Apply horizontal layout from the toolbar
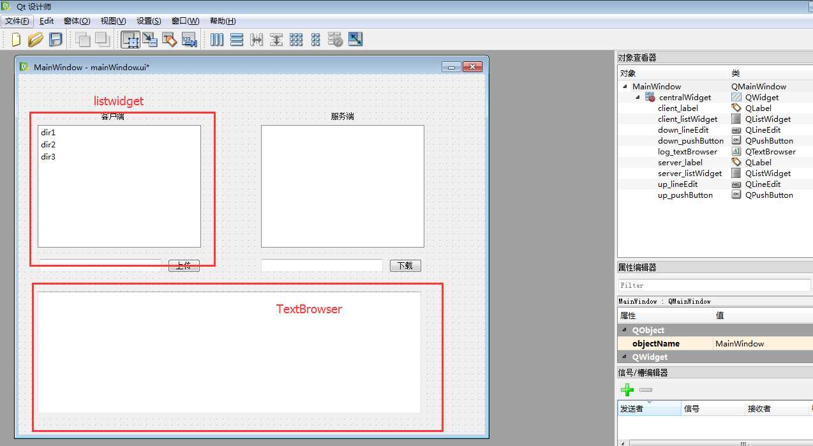This screenshot has height=446, width=813. [217, 40]
